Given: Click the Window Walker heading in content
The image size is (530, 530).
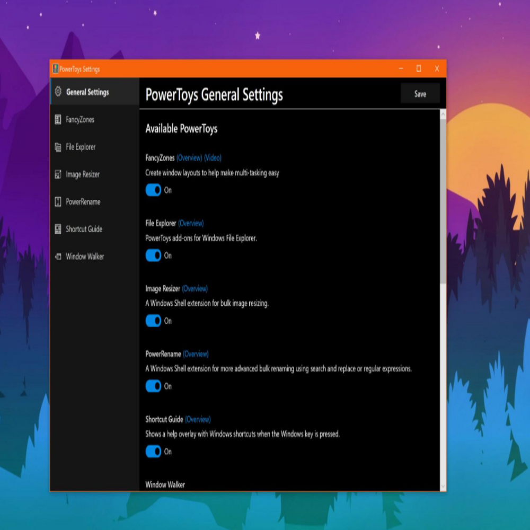Looking at the screenshot, I should pyautogui.click(x=165, y=485).
